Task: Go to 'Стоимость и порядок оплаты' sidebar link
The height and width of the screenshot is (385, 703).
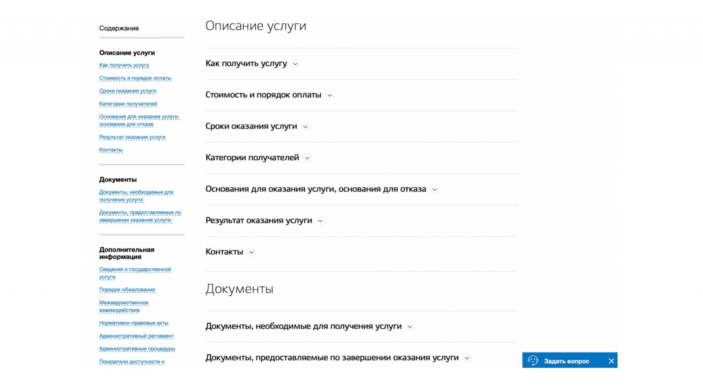Action: point(135,78)
